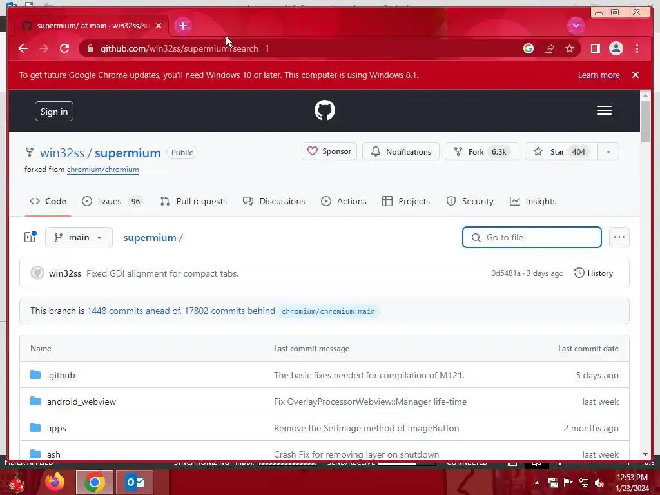This screenshot has width=660, height=495.
Task: Toggle Chrome side panel
Action: [x=595, y=48]
